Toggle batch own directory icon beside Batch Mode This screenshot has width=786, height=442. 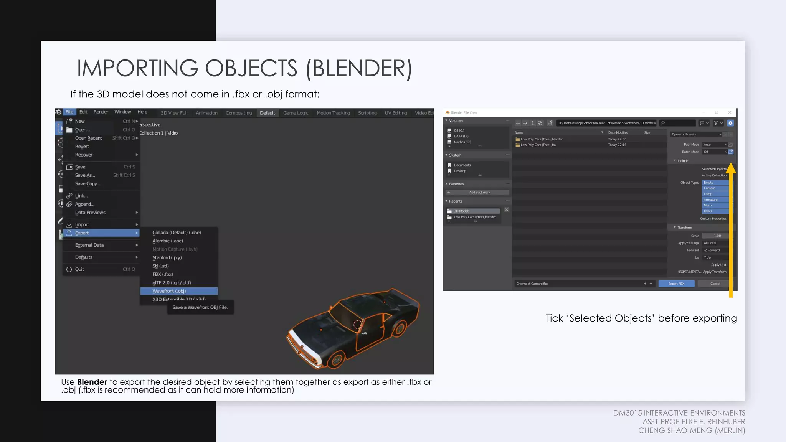tap(731, 152)
